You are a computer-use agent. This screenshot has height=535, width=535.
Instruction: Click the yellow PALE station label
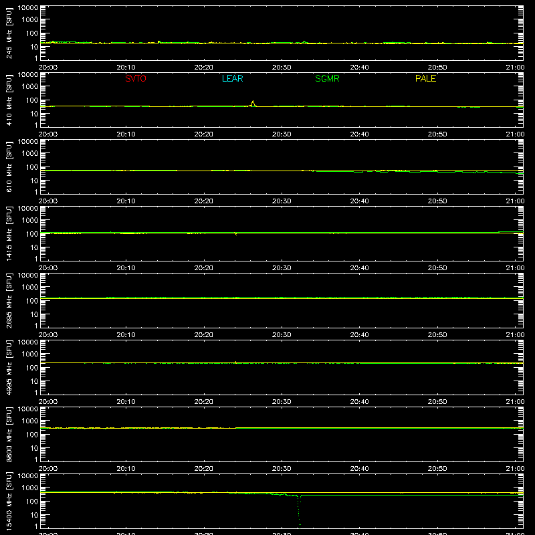(x=425, y=78)
